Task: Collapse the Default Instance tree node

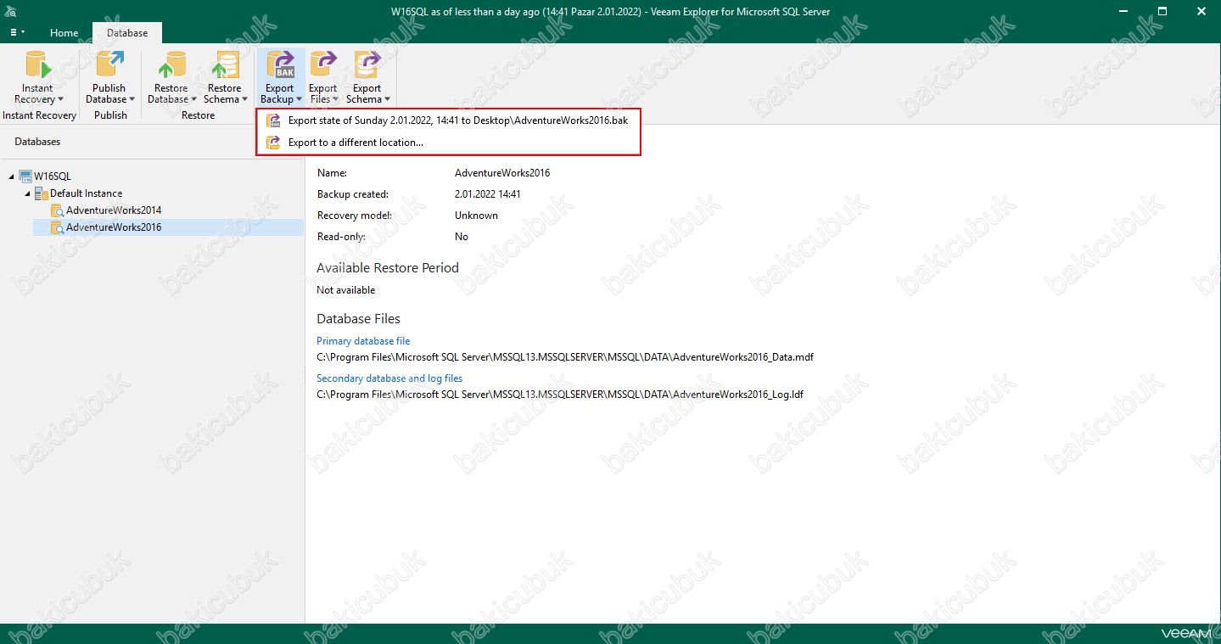Action: tap(27, 193)
